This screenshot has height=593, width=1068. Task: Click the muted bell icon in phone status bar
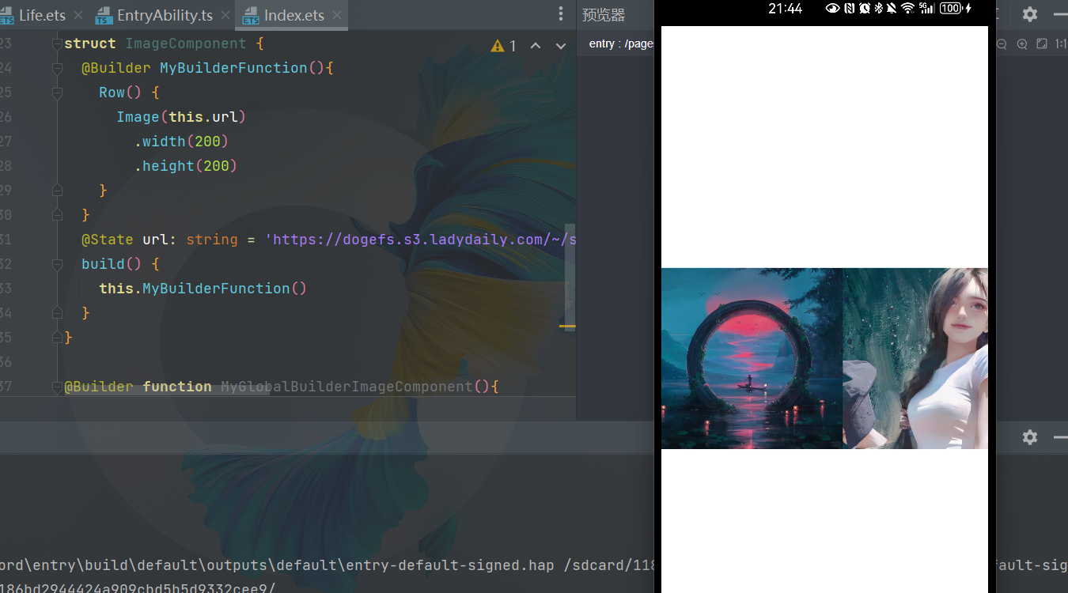point(892,9)
